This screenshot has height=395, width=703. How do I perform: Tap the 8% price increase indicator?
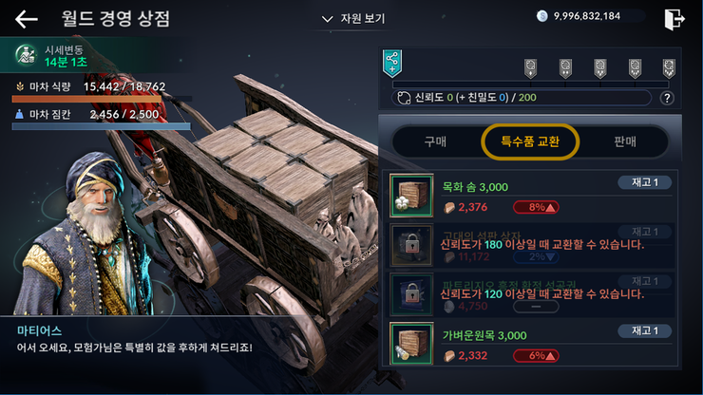pyautogui.click(x=536, y=207)
